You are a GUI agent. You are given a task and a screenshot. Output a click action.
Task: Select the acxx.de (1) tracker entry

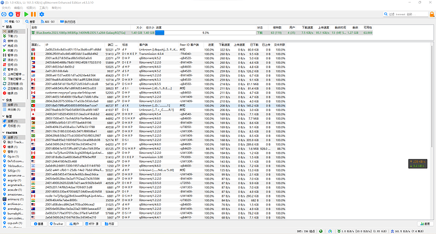[12, 190]
